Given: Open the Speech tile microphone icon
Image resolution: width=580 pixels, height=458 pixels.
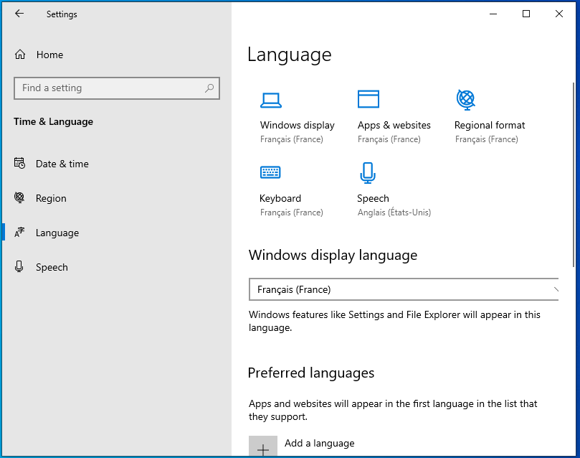Looking at the screenshot, I should click(x=368, y=173).
